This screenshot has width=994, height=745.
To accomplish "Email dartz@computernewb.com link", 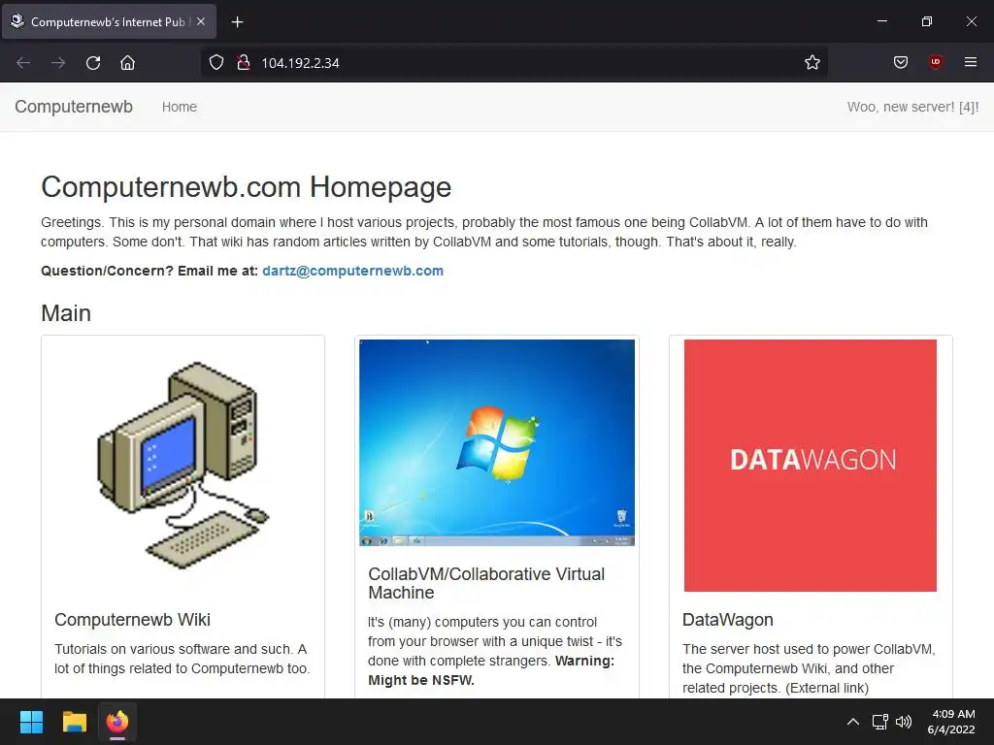I will (x=352, y=271).
